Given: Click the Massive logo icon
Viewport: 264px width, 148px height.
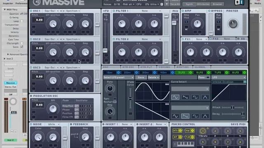Looking at the screenshot, I should click(37, 2).
